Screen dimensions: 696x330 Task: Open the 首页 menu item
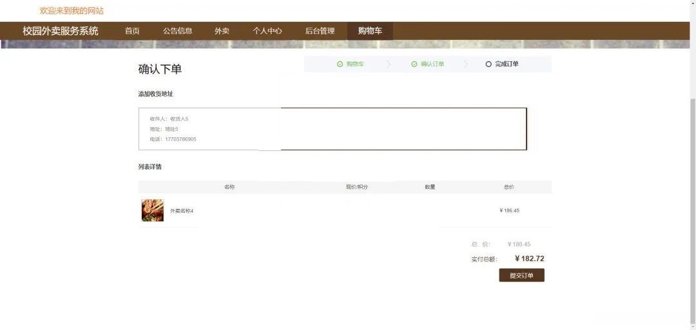[x=132, y=31]
